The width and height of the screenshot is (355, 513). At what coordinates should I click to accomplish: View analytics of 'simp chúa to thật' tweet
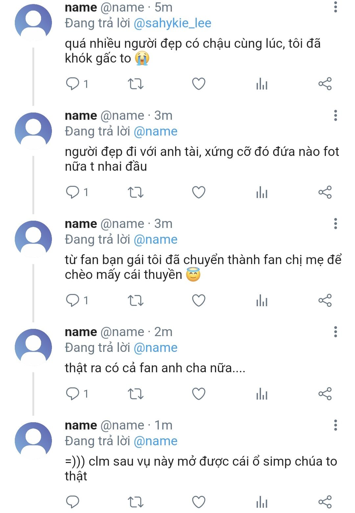pyautogui.click(x=262, y=502)
